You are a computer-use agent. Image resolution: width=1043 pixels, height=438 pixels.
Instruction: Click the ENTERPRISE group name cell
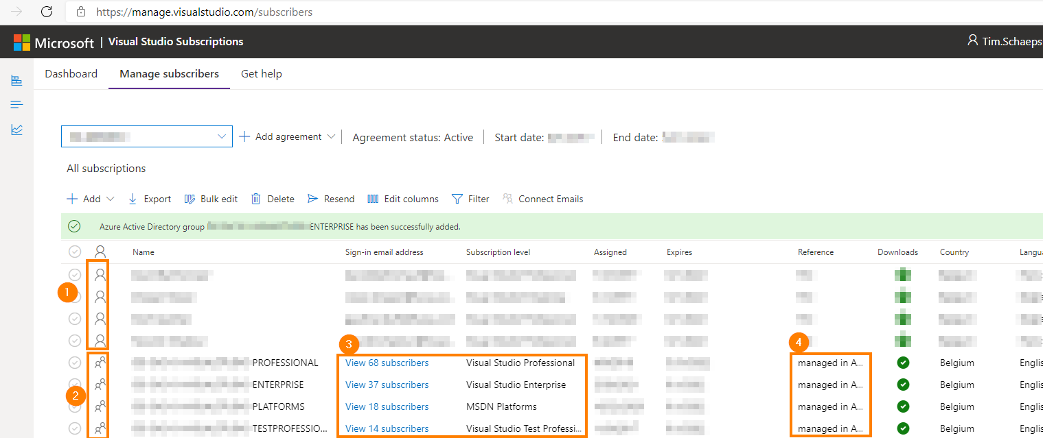[x=278, y=385]
